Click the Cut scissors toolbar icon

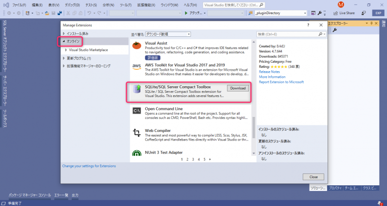[x=68, y=13]
